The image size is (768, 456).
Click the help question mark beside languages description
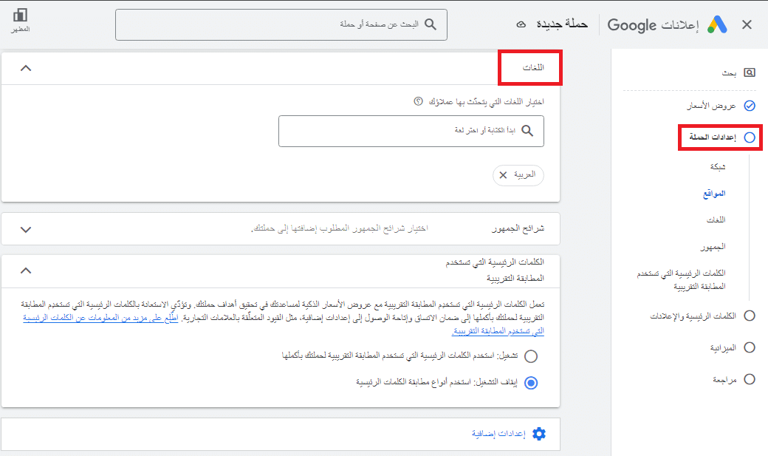[x=418, y=101]
